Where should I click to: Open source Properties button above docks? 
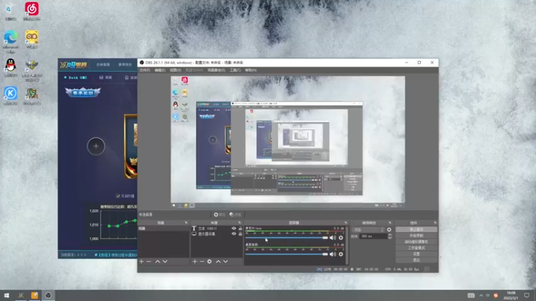pyautogui.click(x=220, y=215)
